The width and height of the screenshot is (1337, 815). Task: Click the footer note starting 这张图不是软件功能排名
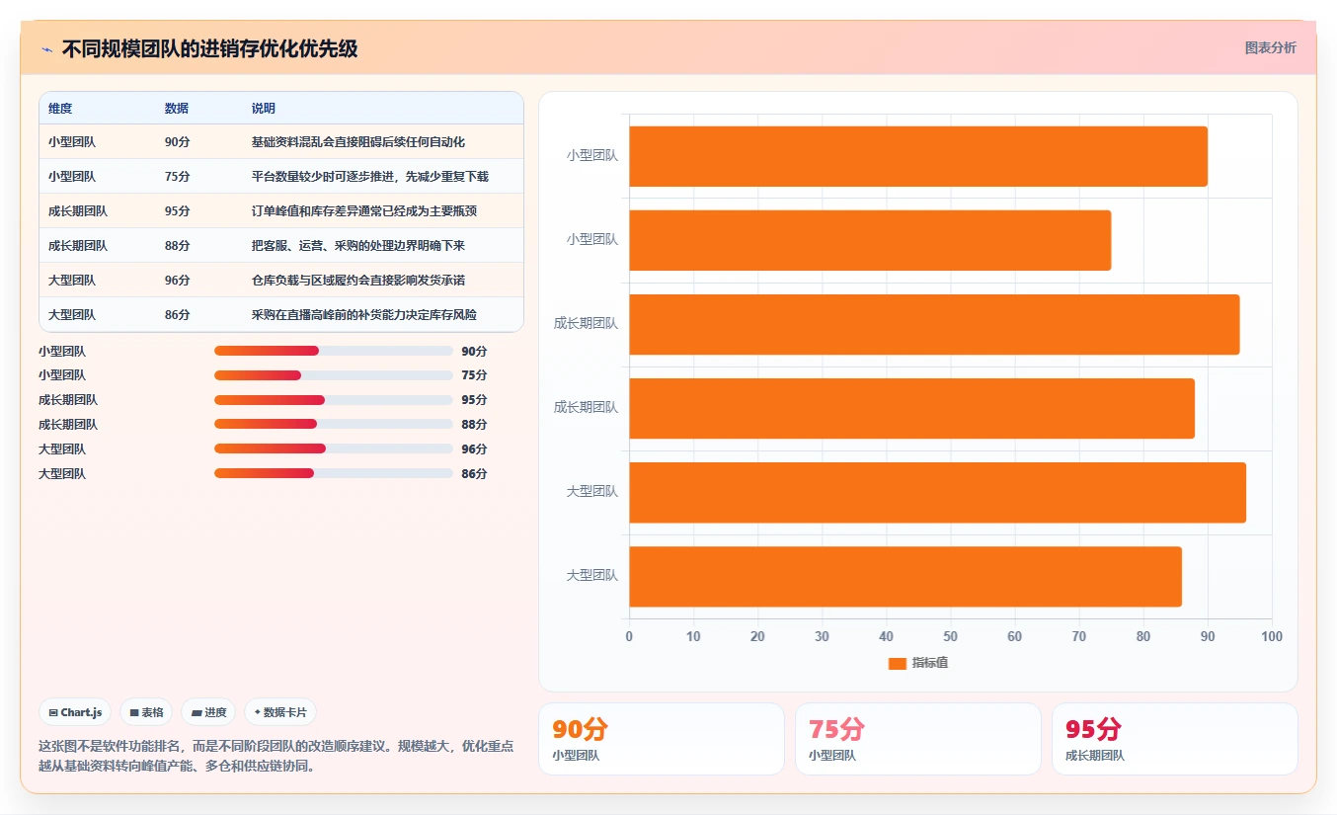coord(275,756)
